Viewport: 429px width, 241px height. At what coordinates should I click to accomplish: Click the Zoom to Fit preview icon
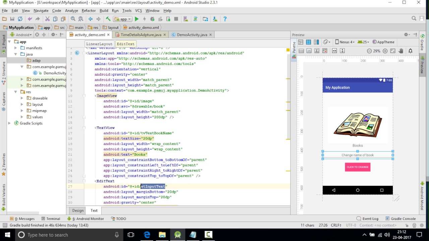pyautogui.click(x=393, y=51)
